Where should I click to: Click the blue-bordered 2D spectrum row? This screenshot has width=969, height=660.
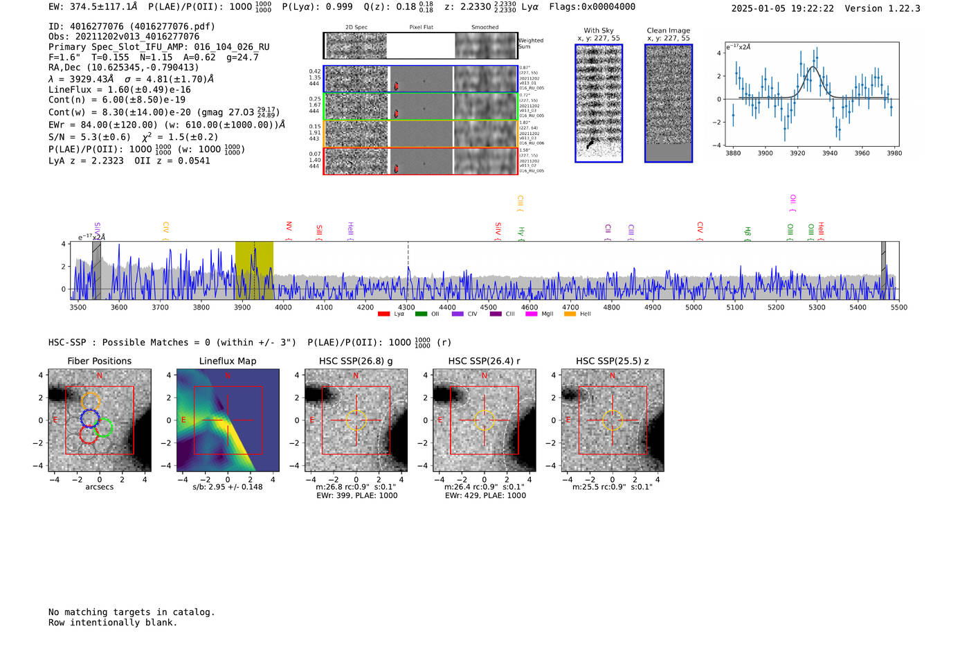421,79
